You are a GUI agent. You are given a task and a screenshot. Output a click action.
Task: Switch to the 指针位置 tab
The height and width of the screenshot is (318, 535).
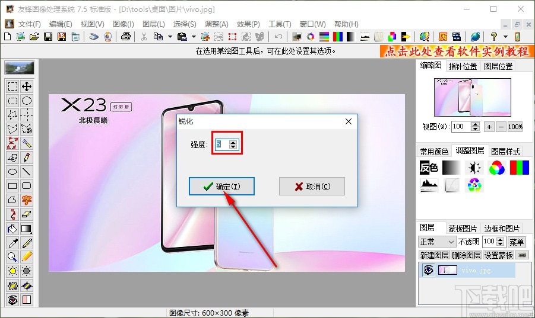(463, 66)
